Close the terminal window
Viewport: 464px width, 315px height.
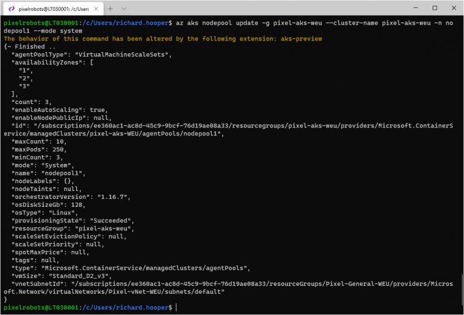pos(454,8)
